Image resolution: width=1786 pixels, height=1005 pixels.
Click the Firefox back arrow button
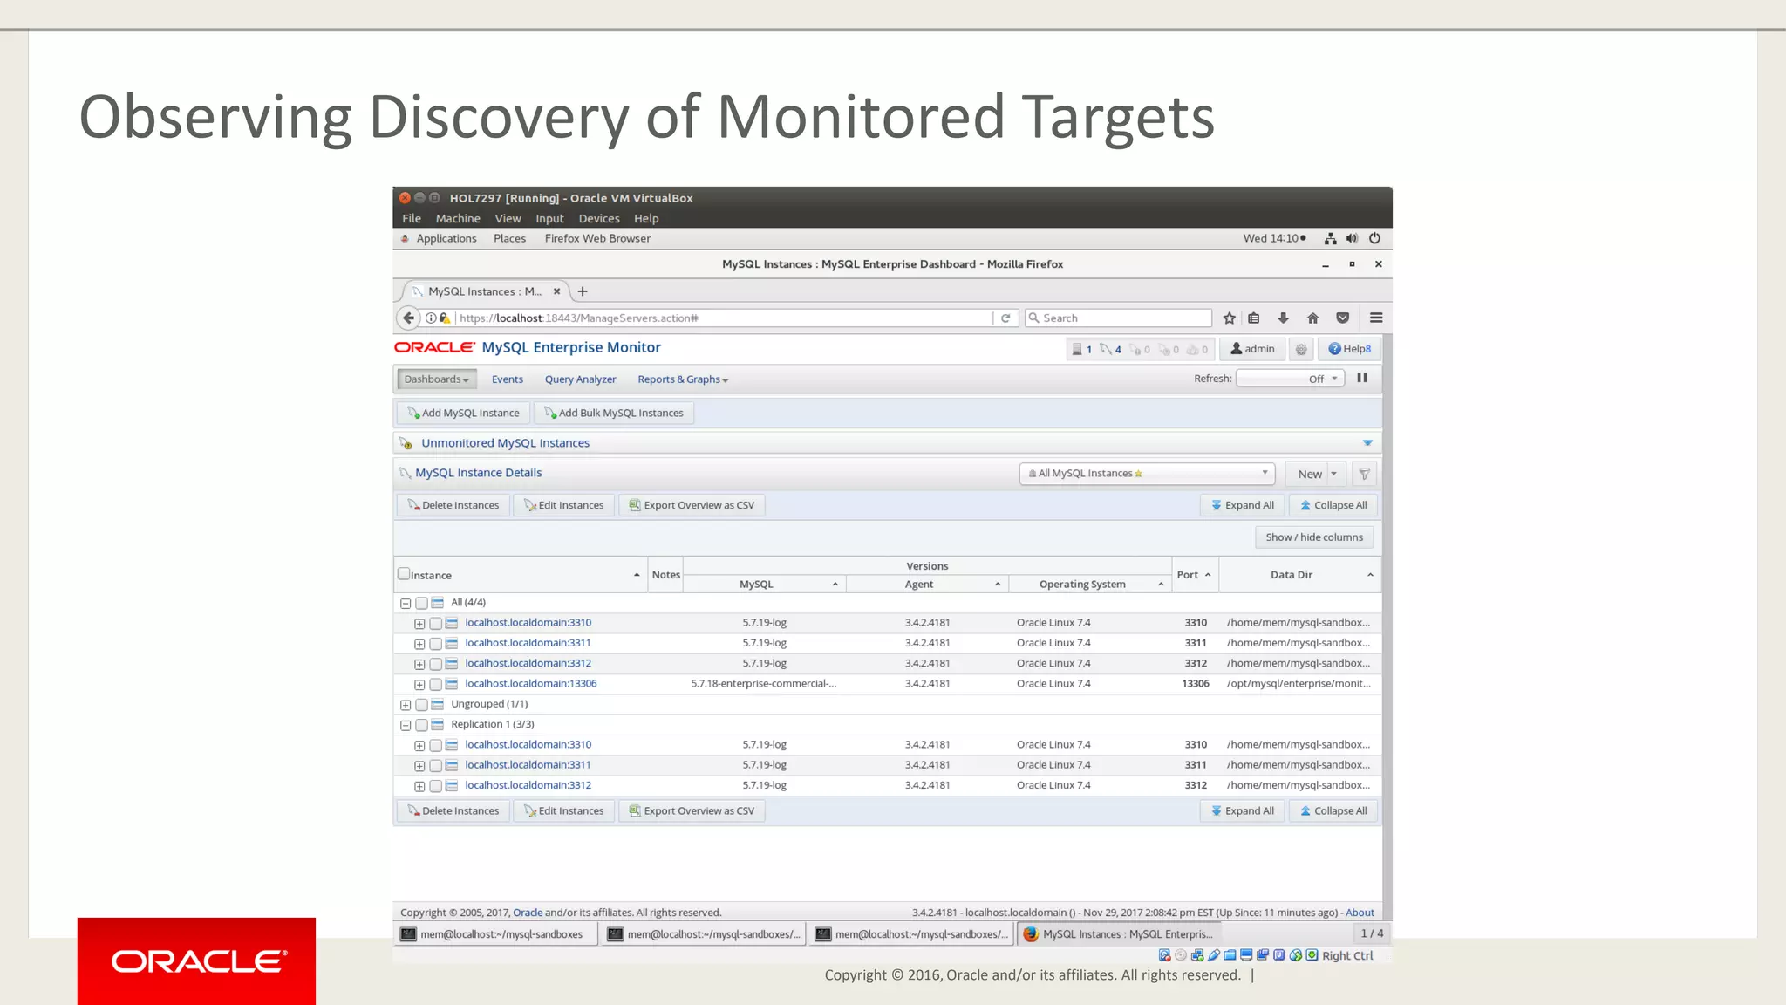pos(408,318)
